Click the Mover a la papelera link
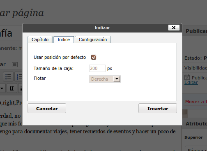207x151 pixels. point(196,102)
